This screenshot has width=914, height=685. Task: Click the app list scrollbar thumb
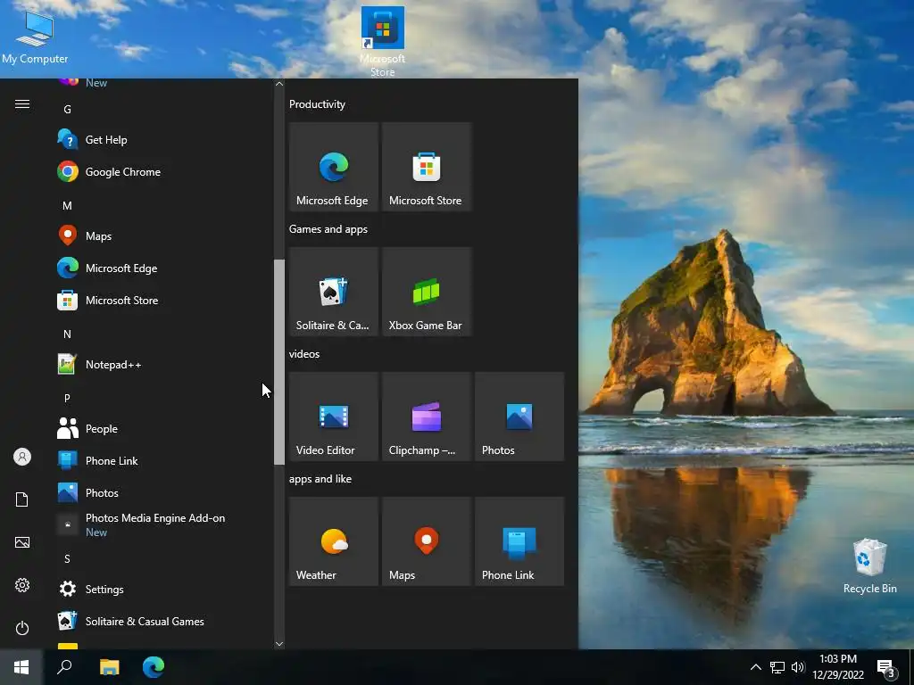coord(279,362)
